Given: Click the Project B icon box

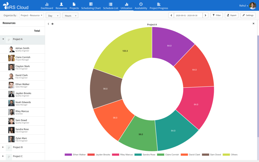Looking at the screenshot, I should (9, 148).
